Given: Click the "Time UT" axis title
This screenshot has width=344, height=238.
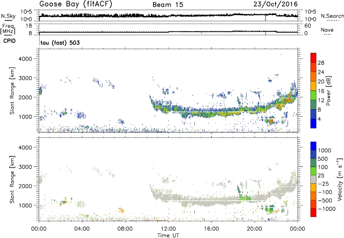Looking at the screenshot, I should 168,235.
